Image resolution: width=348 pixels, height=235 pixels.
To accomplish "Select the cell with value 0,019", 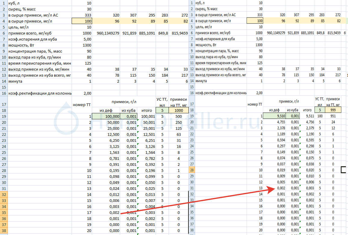I will pos(274,170).
